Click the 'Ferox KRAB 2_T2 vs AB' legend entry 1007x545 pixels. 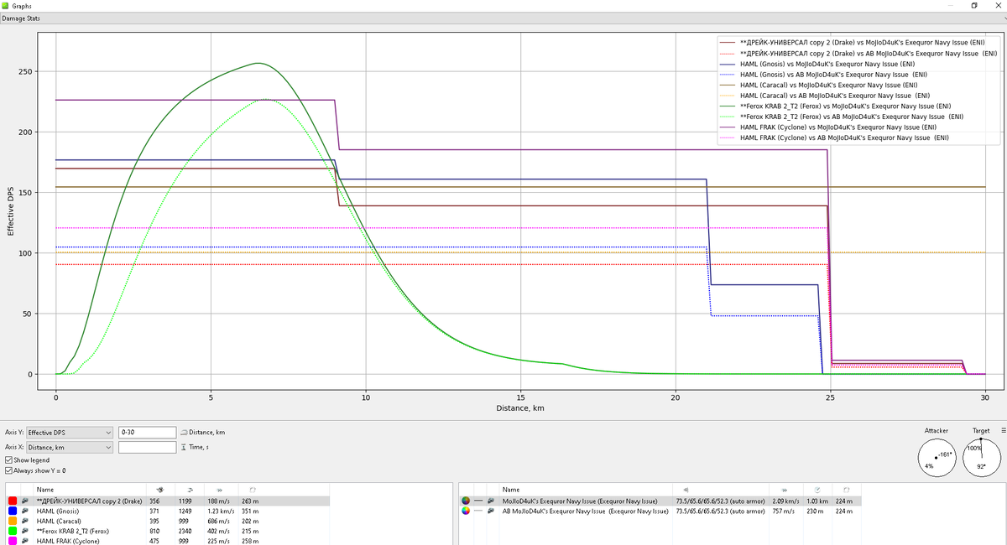click(840, 117)
